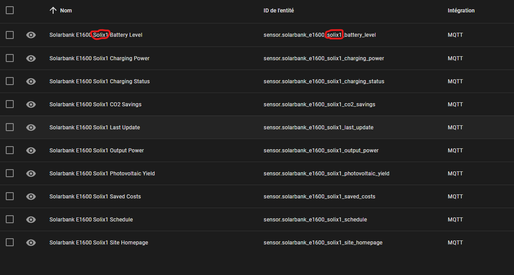
Task: Click entity ID sensor.solarbank_e1600_solix1_saved_costs
Action: (319, 196)
